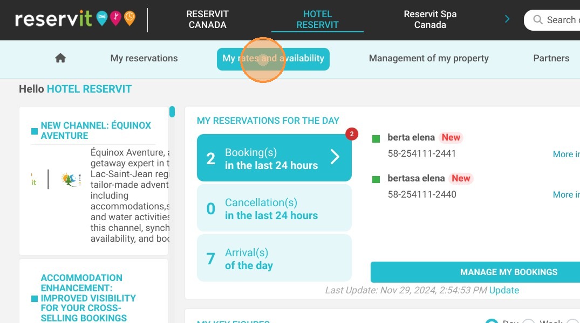Go to the home icon
Image resolution: width=580 pixels, height=323 pixels.
click(x=60, y=58)
